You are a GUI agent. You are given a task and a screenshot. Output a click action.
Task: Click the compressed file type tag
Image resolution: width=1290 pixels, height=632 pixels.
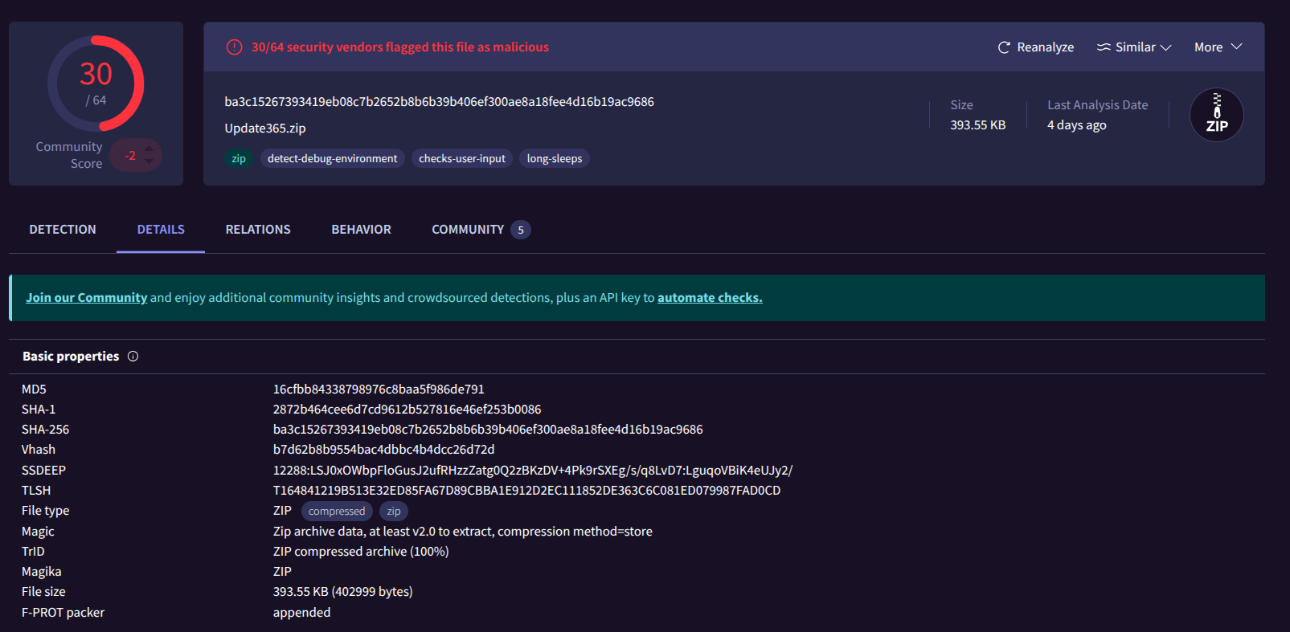click(x=337, y=512)
